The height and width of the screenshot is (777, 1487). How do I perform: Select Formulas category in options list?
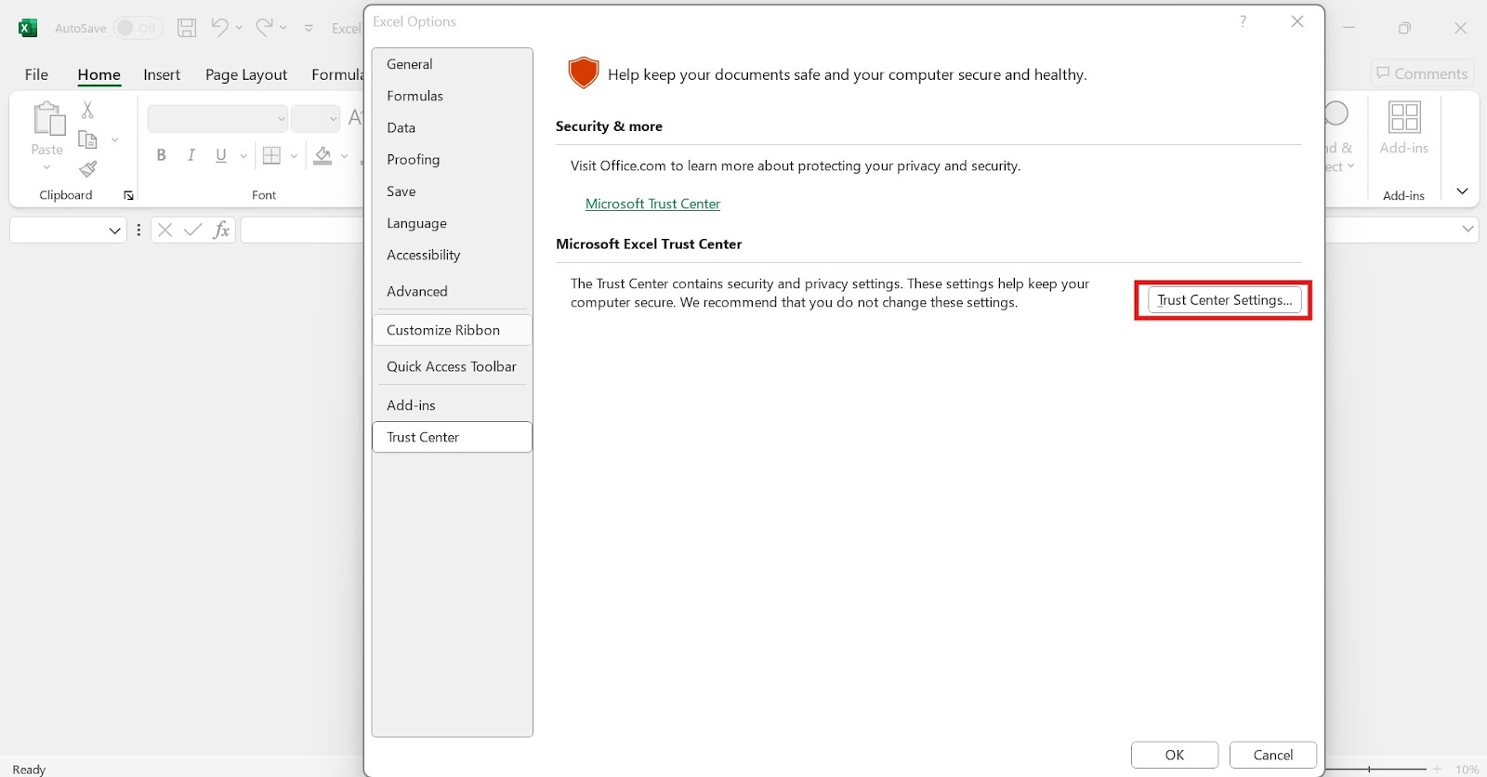[x=452, y=96]
